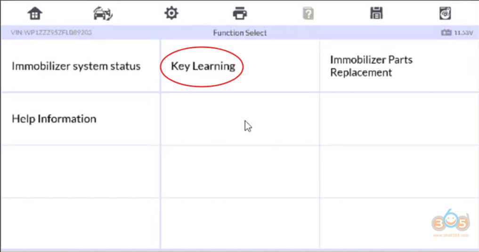Click empty cell below Immobilizer Parts Replacement
The height and width of the screenshot is (252, 479).
pos(398,119)
